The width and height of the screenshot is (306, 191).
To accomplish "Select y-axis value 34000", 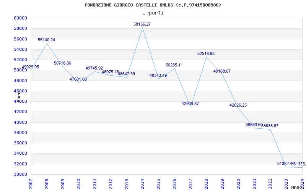I will pos(20,154).
